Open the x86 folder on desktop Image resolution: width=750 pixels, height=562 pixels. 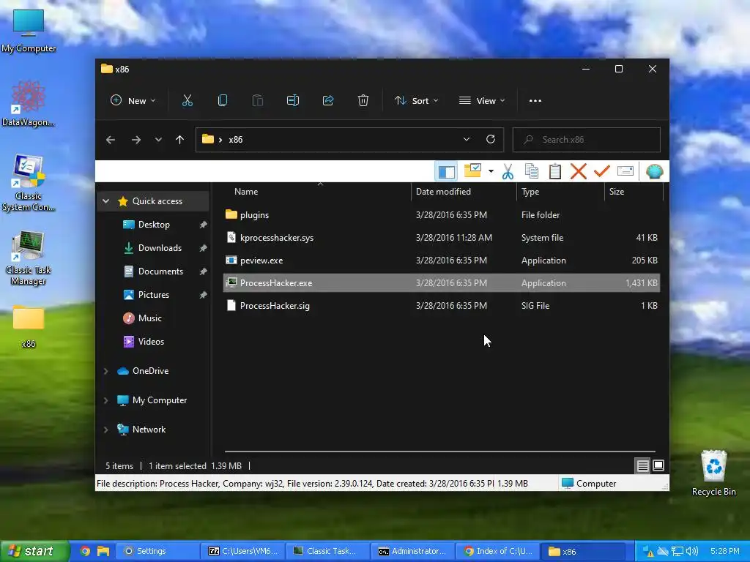click(29, 326)
